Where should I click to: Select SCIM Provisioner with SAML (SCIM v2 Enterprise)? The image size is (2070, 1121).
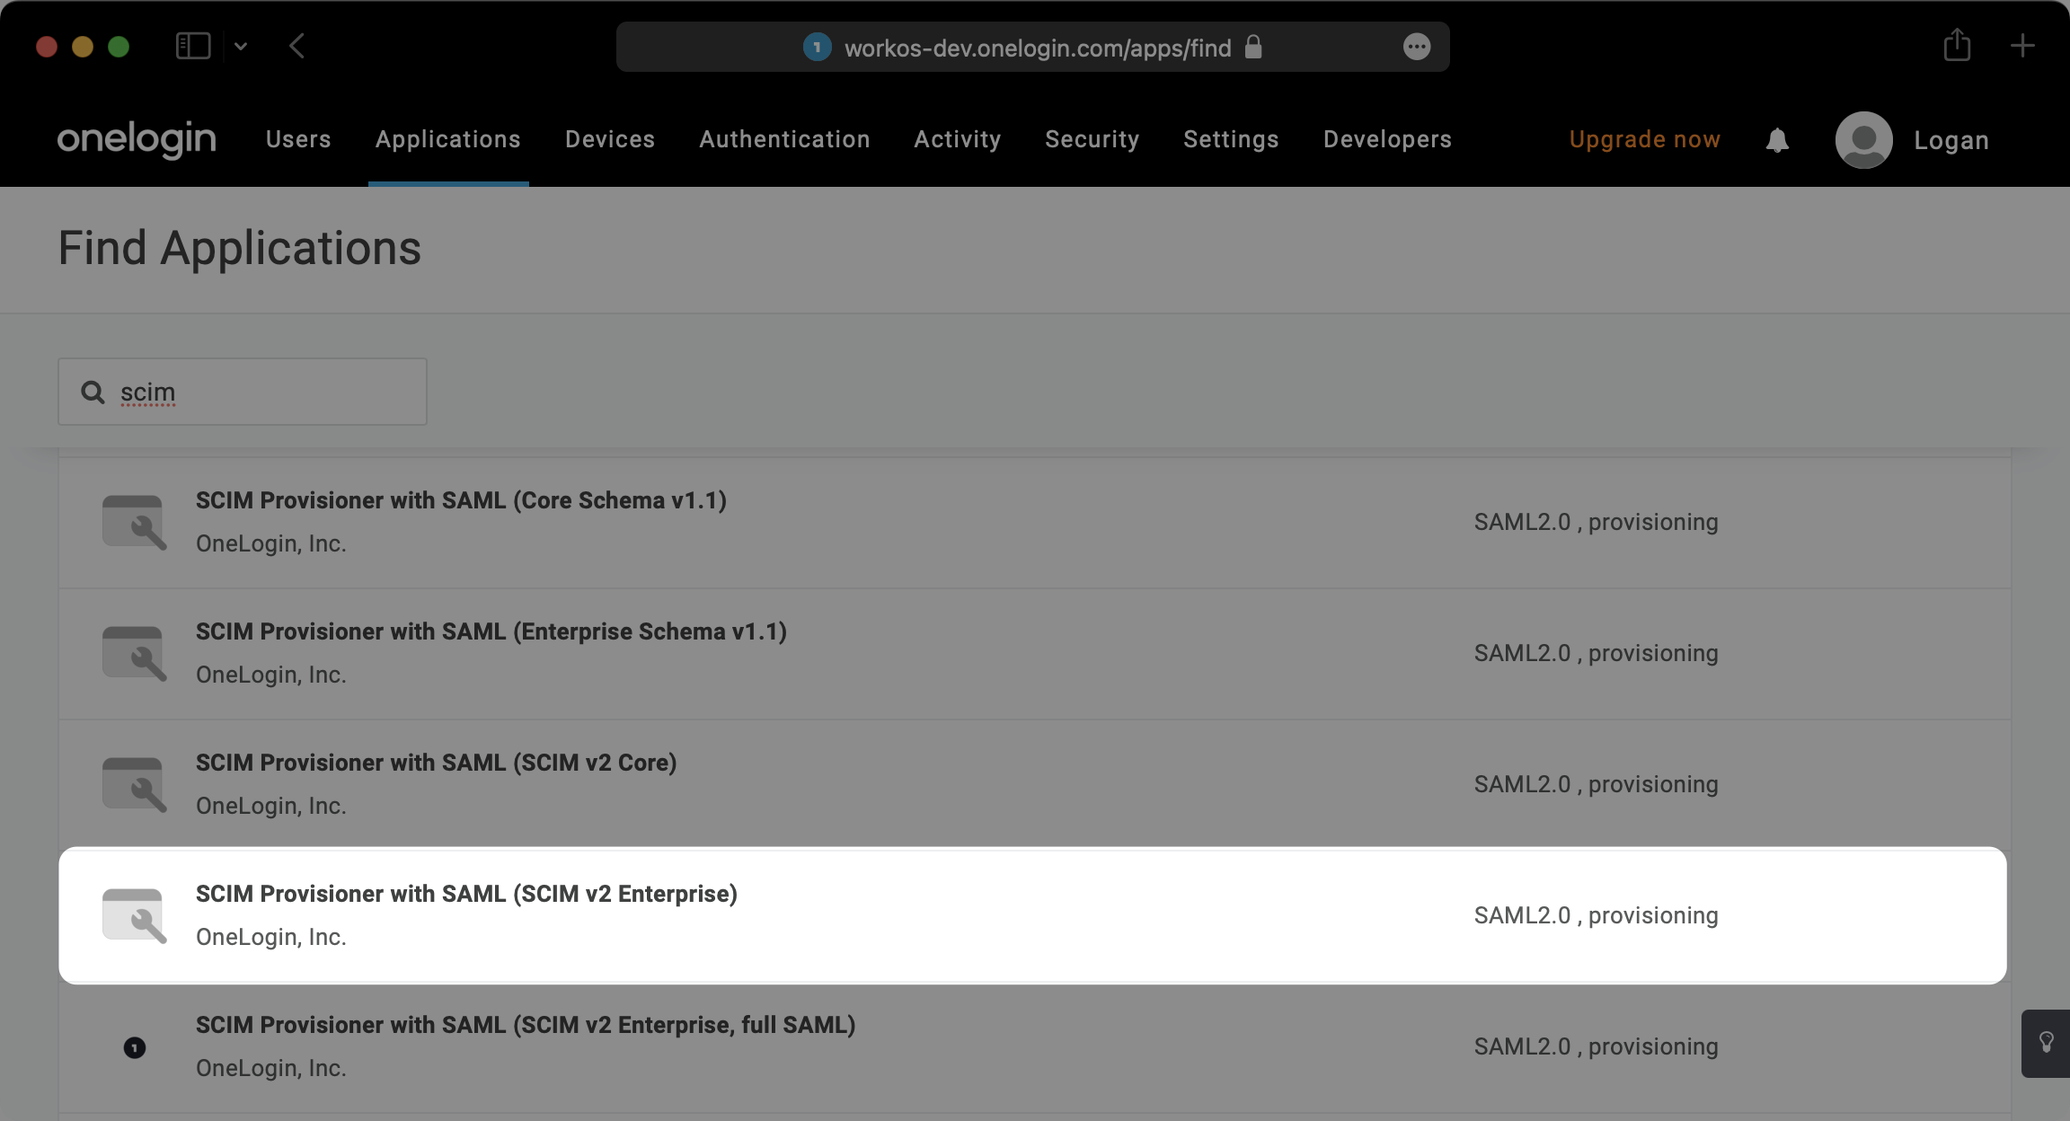(x=466, y=893)
